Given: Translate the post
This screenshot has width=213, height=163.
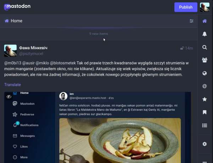Looking at the screenshot, I should pyautogui.click(x=12, y=85).
